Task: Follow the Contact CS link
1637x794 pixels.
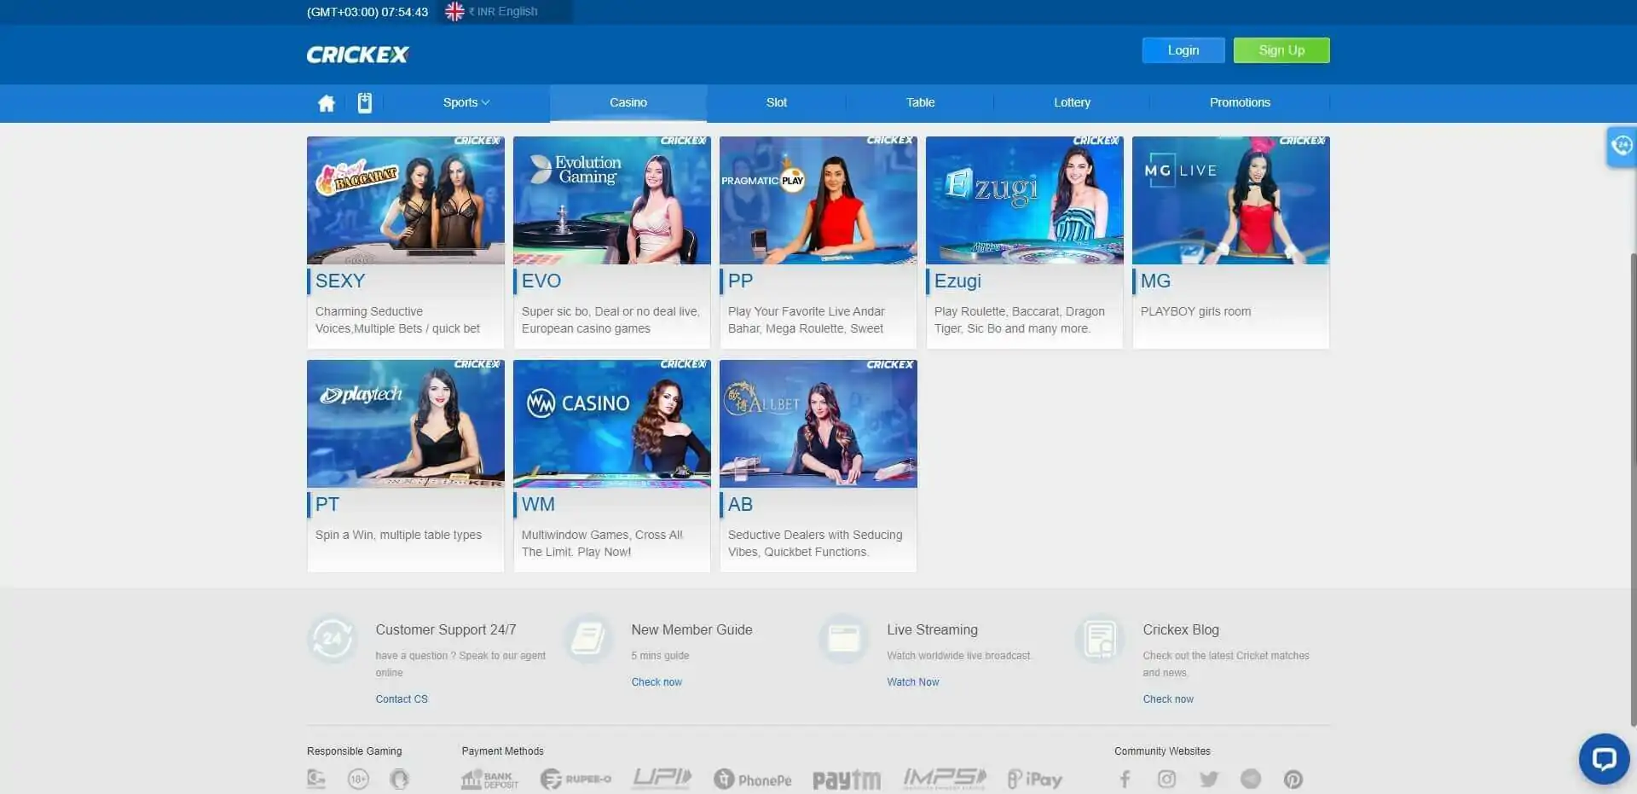Action: (402, 698)
